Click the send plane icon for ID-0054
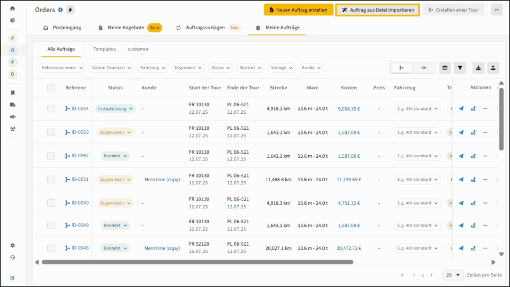510x287 pixels. click(x=461, y=108)
